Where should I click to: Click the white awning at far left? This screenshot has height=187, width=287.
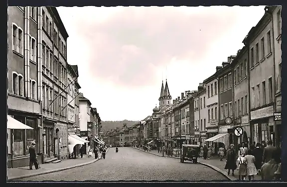19,123
